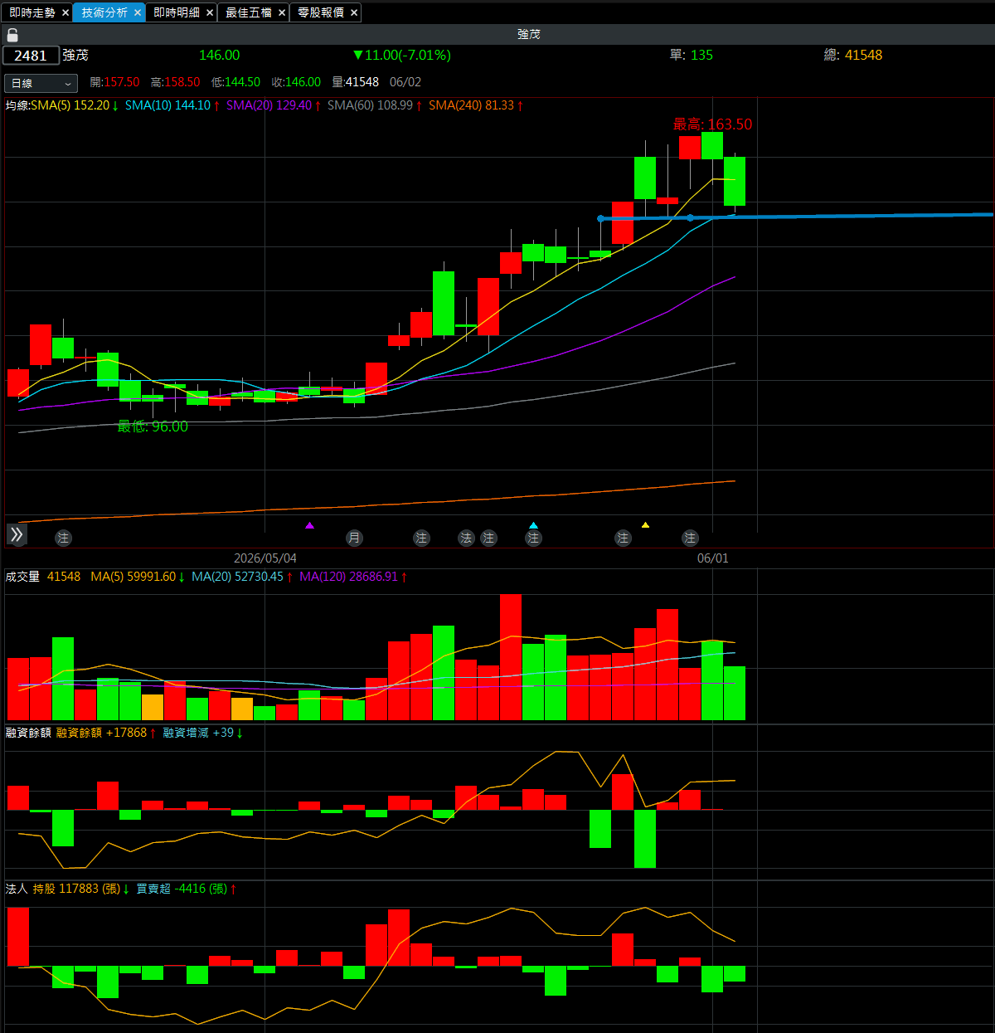Image resolution: width=995 pixels, height=1033 pixels.
Task: Click the 06/01 date axis label
Action: click(713, 558)
